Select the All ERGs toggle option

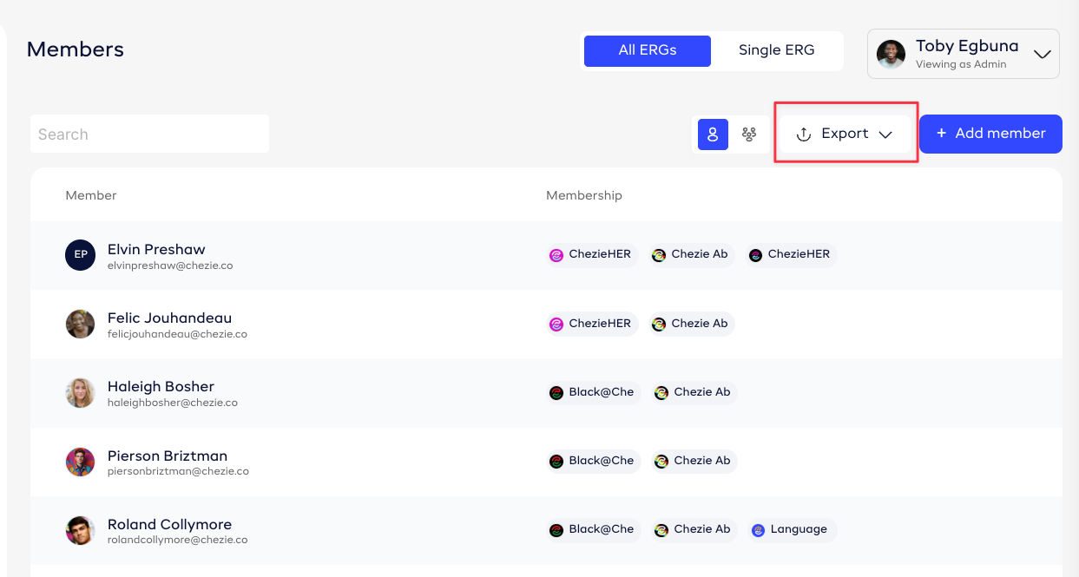point(647,50)
